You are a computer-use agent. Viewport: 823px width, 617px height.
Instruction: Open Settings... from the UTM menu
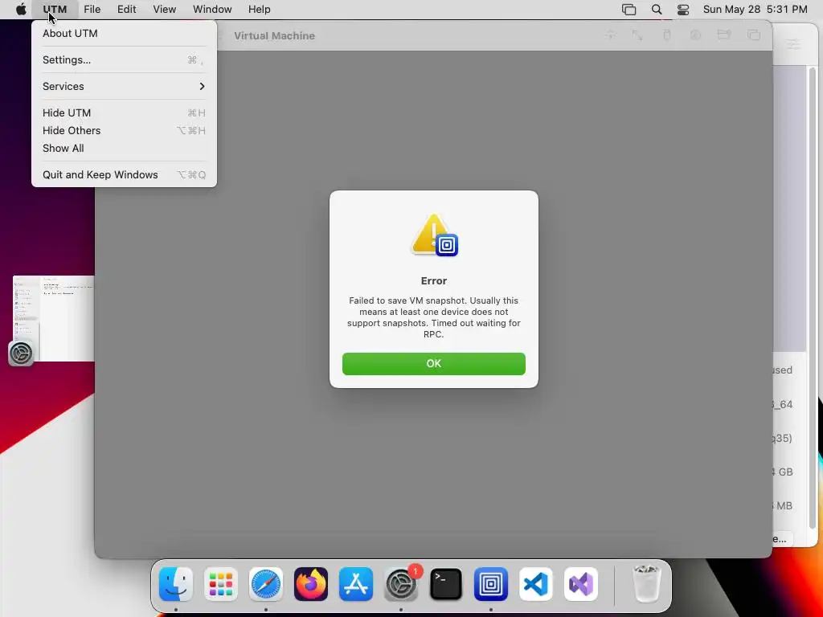click(124, 59)
